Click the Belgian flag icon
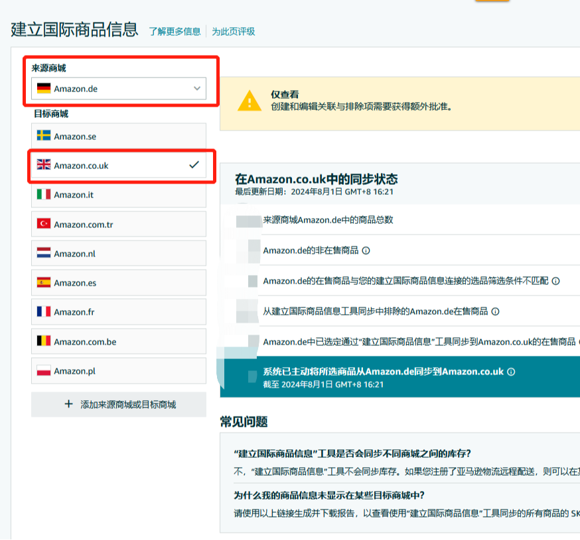The width and height of the screenshot is (580, 540). coord(44,341)
